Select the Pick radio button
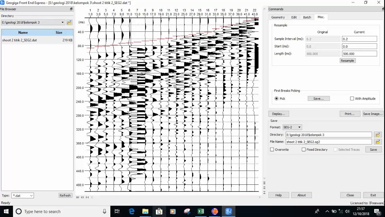 276,99
